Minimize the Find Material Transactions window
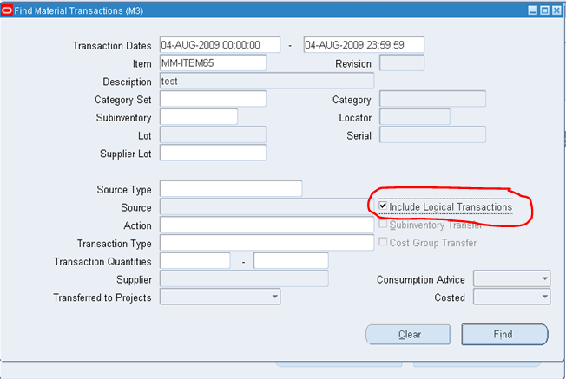566x379 pixels. [x=532, y=10]
